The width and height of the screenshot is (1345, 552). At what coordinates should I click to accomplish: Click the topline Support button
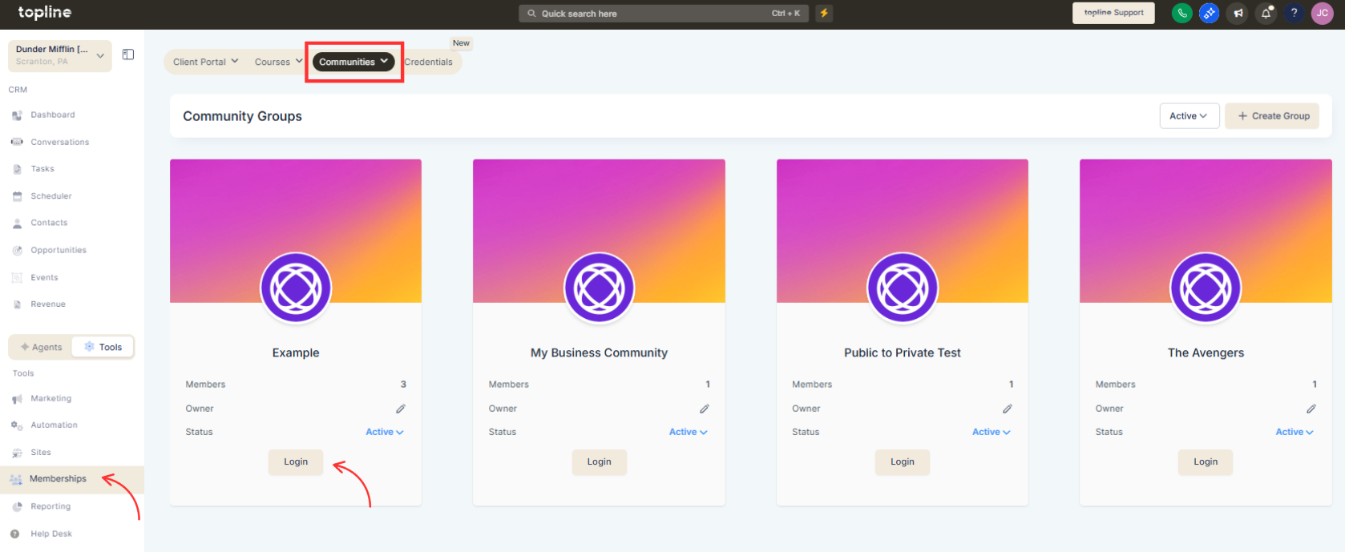coord(1113,13)
